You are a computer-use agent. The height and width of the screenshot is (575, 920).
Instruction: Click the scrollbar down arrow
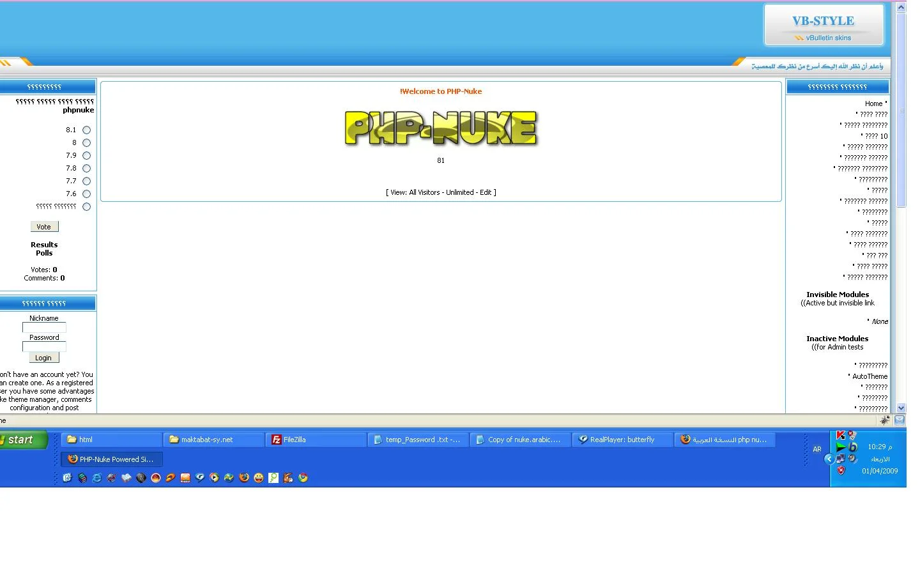point(901,408)
